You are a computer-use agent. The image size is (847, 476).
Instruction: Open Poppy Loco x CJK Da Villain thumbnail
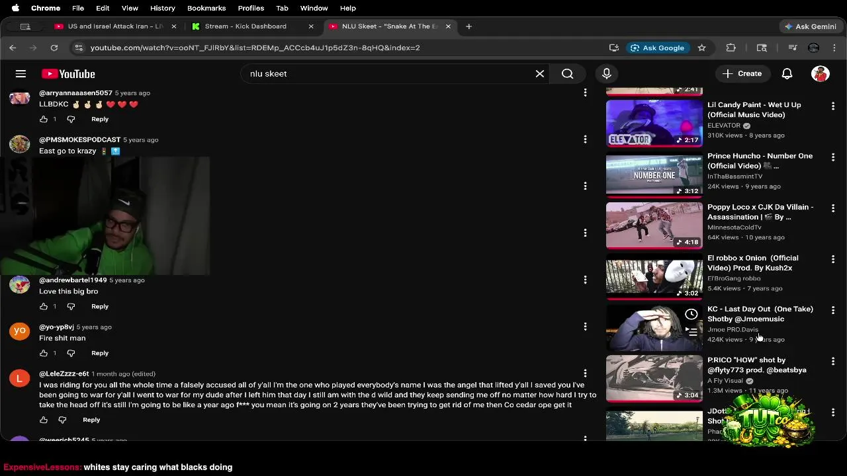654,225
